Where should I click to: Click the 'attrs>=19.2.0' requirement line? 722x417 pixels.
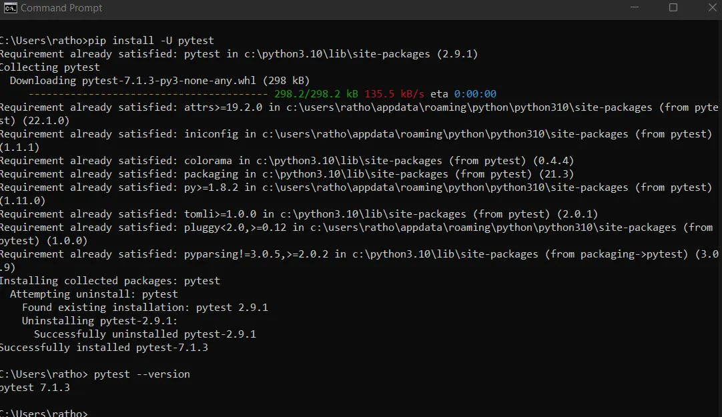click(359, 113)
